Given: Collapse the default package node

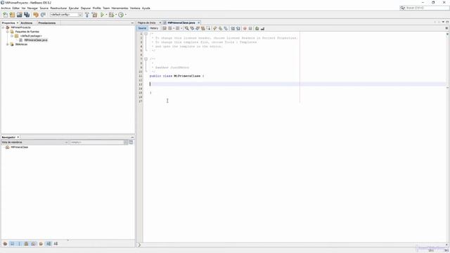Looking at the screenshot, I should coord(12,36).
